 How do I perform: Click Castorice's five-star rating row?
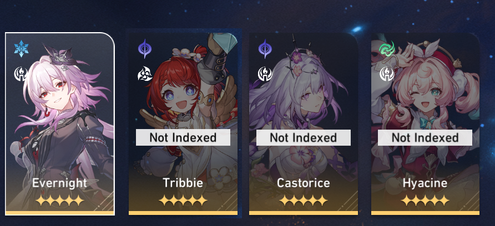pyautogui.click(x=304, y=201)
